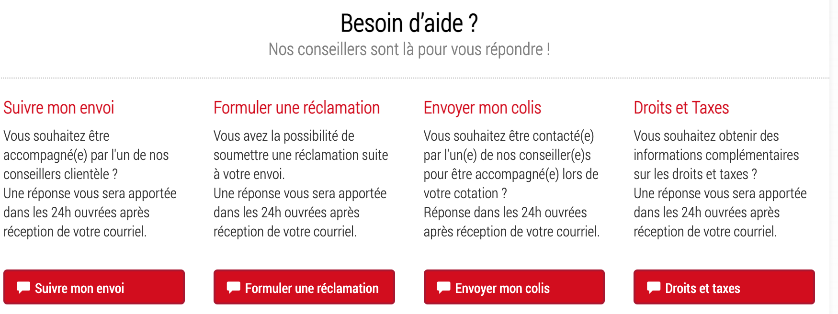The height and width of the screenshot is (314, 838).
Task: Click the comment icon on Envoyer mon colis button
Action: click(x=443, y=287)
